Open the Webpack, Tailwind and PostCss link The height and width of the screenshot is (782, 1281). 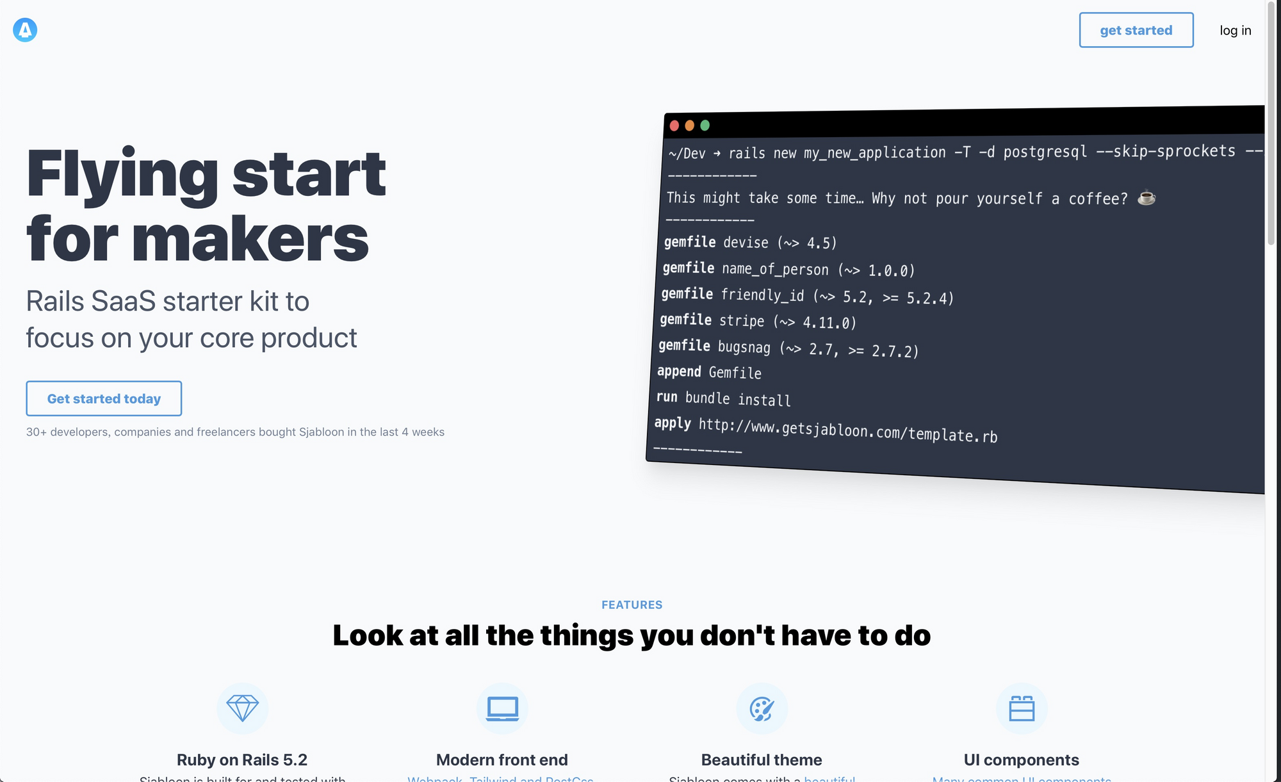500,778
